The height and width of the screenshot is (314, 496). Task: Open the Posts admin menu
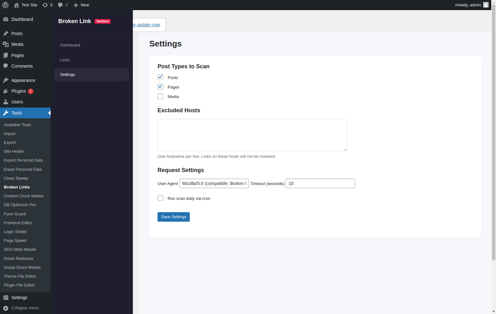[x=25, y=34]
